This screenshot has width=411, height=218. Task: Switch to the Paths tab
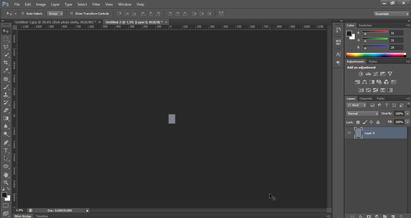(380, 99)
